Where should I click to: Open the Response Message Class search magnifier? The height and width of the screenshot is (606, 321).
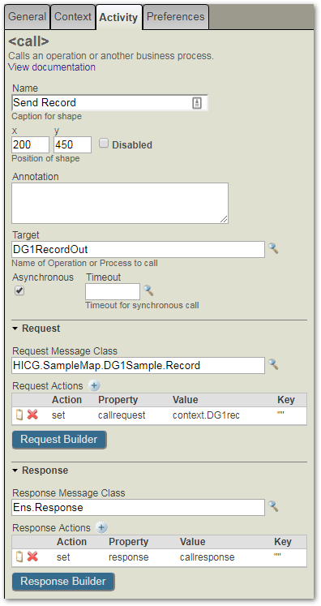(273, 506)
